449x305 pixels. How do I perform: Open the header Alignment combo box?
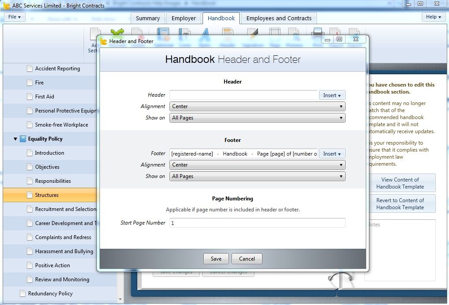pos(257,106)
